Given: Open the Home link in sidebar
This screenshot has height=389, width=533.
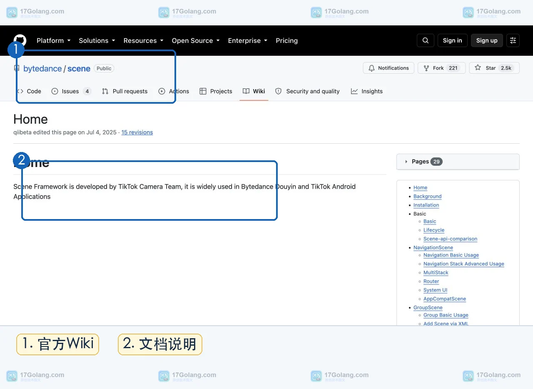Looking at the screenshot, I should point(420,188).
